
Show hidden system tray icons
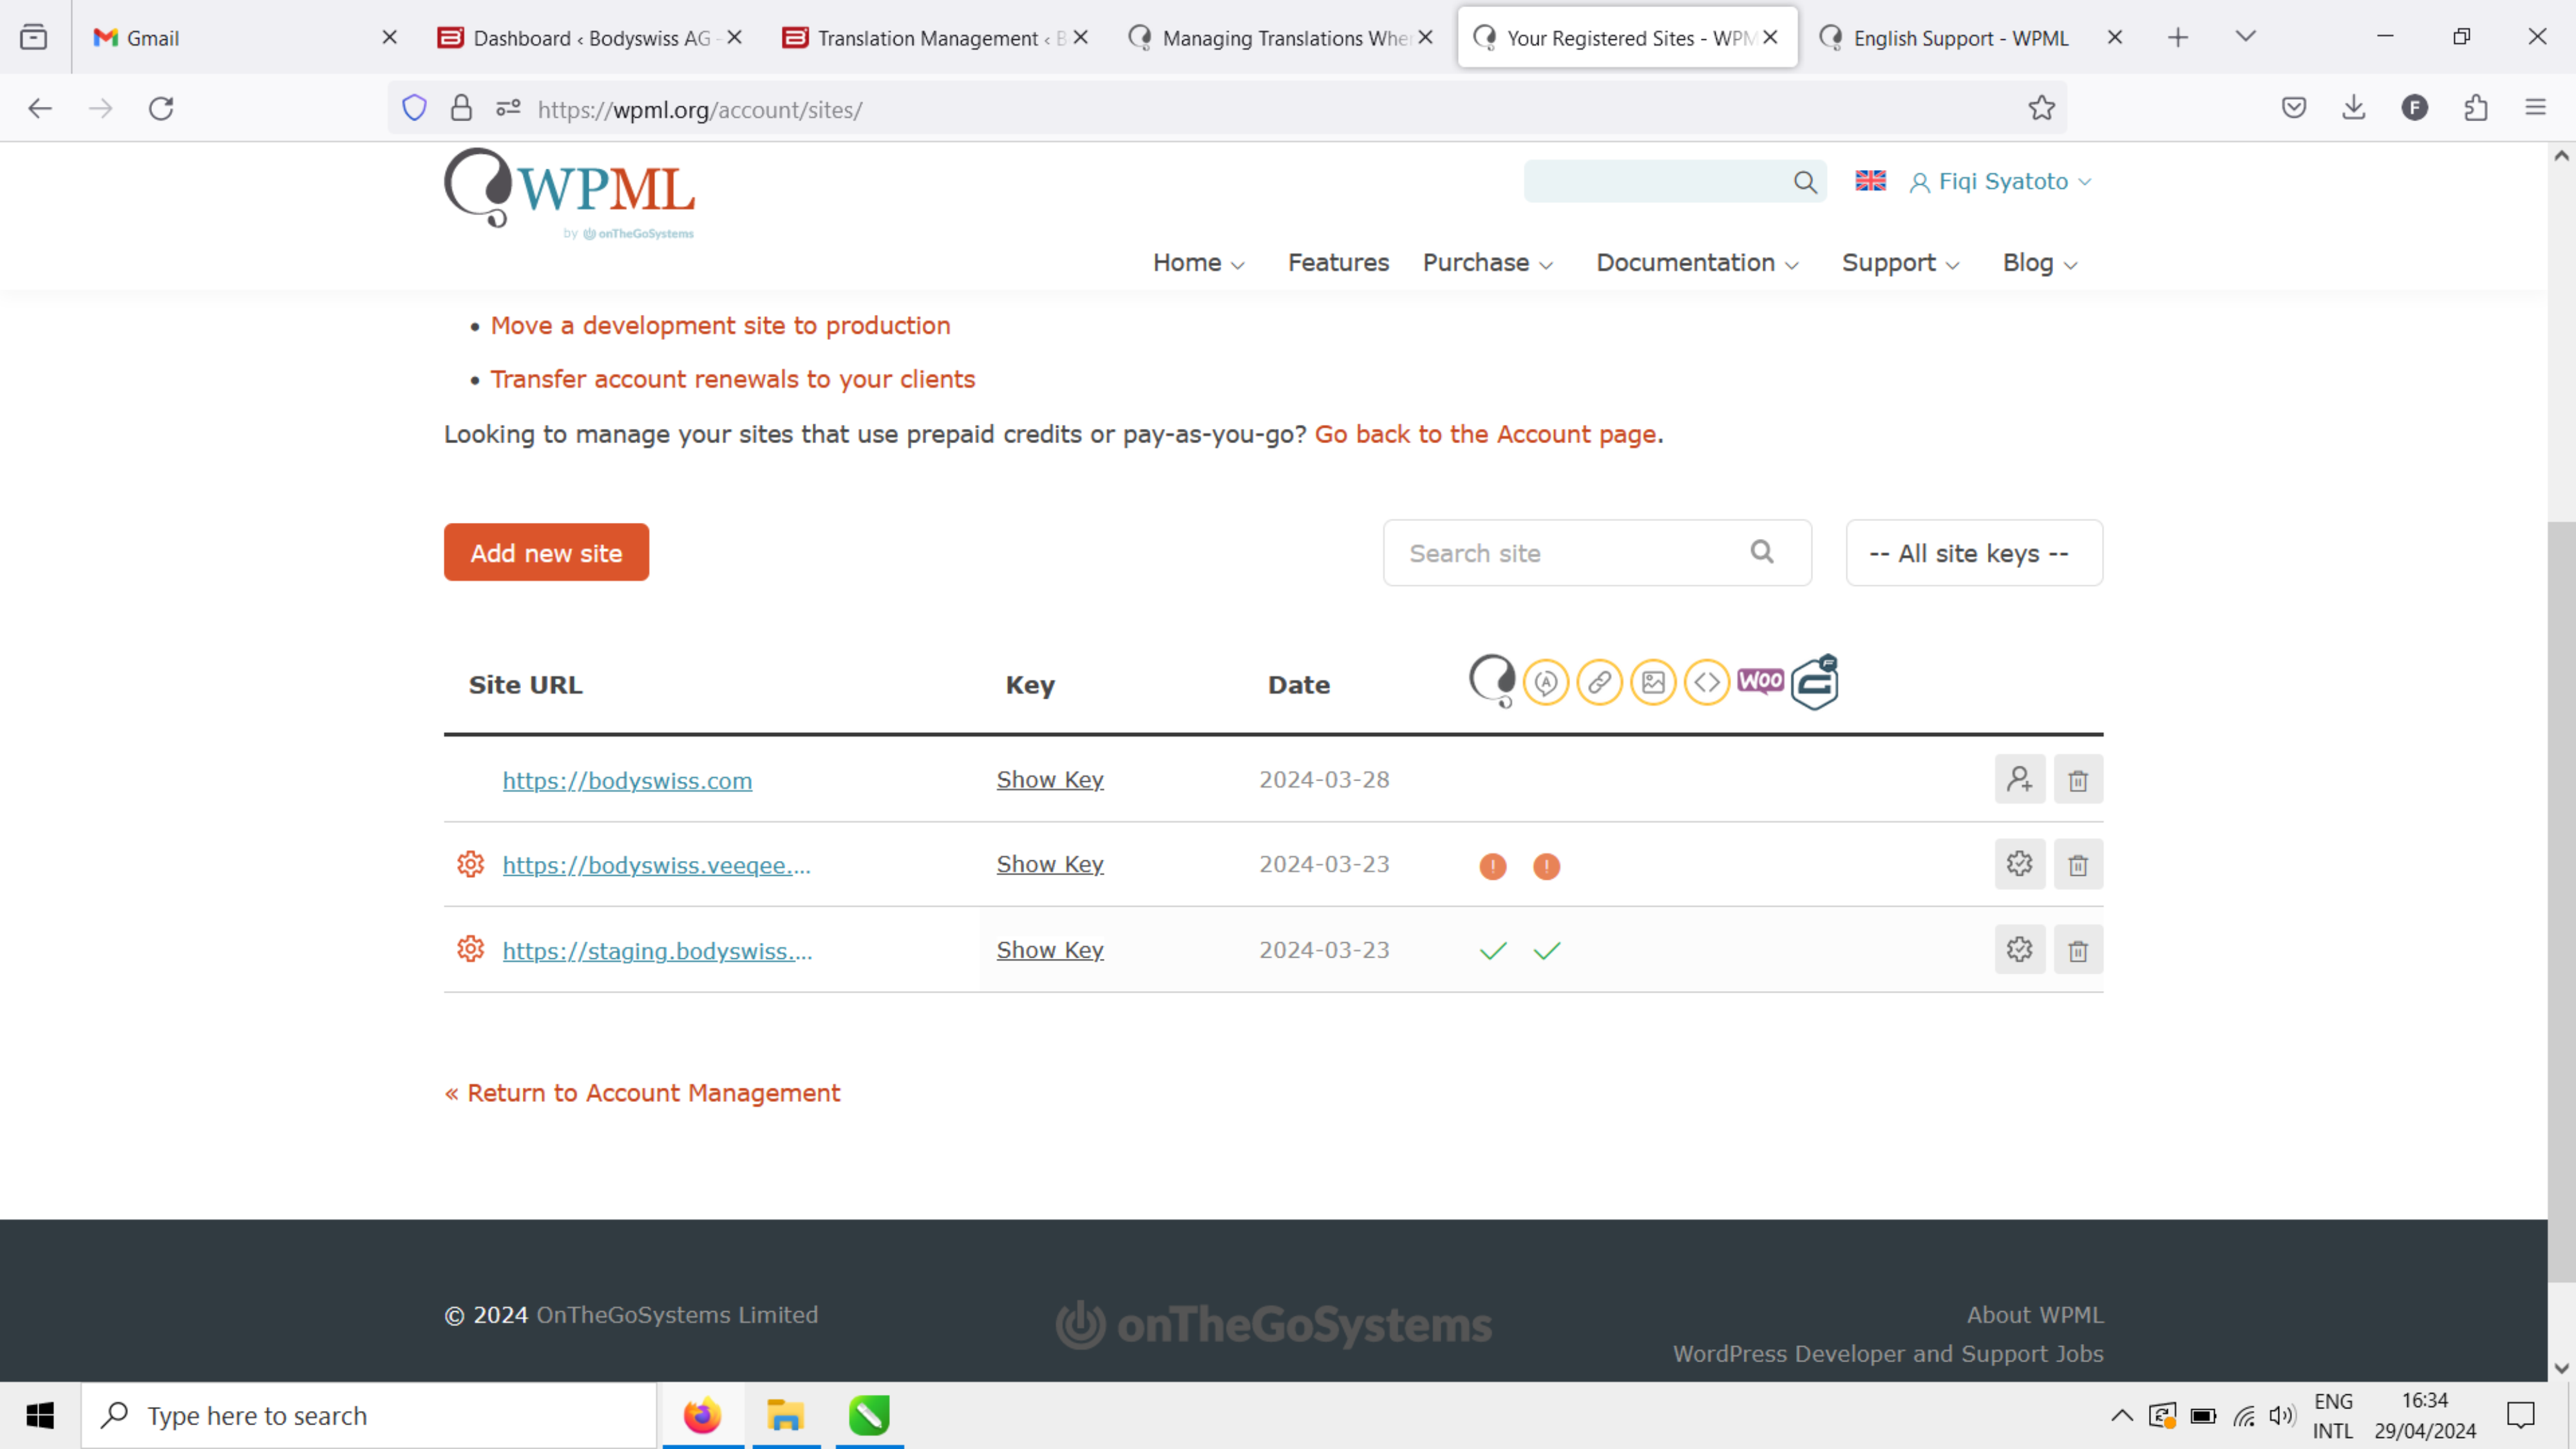pyautogui.click(x=2121, y=1416)
